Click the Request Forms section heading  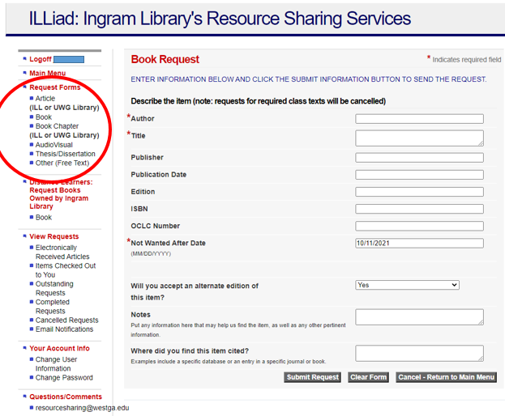pyautogui.click(x=55, y=87)
